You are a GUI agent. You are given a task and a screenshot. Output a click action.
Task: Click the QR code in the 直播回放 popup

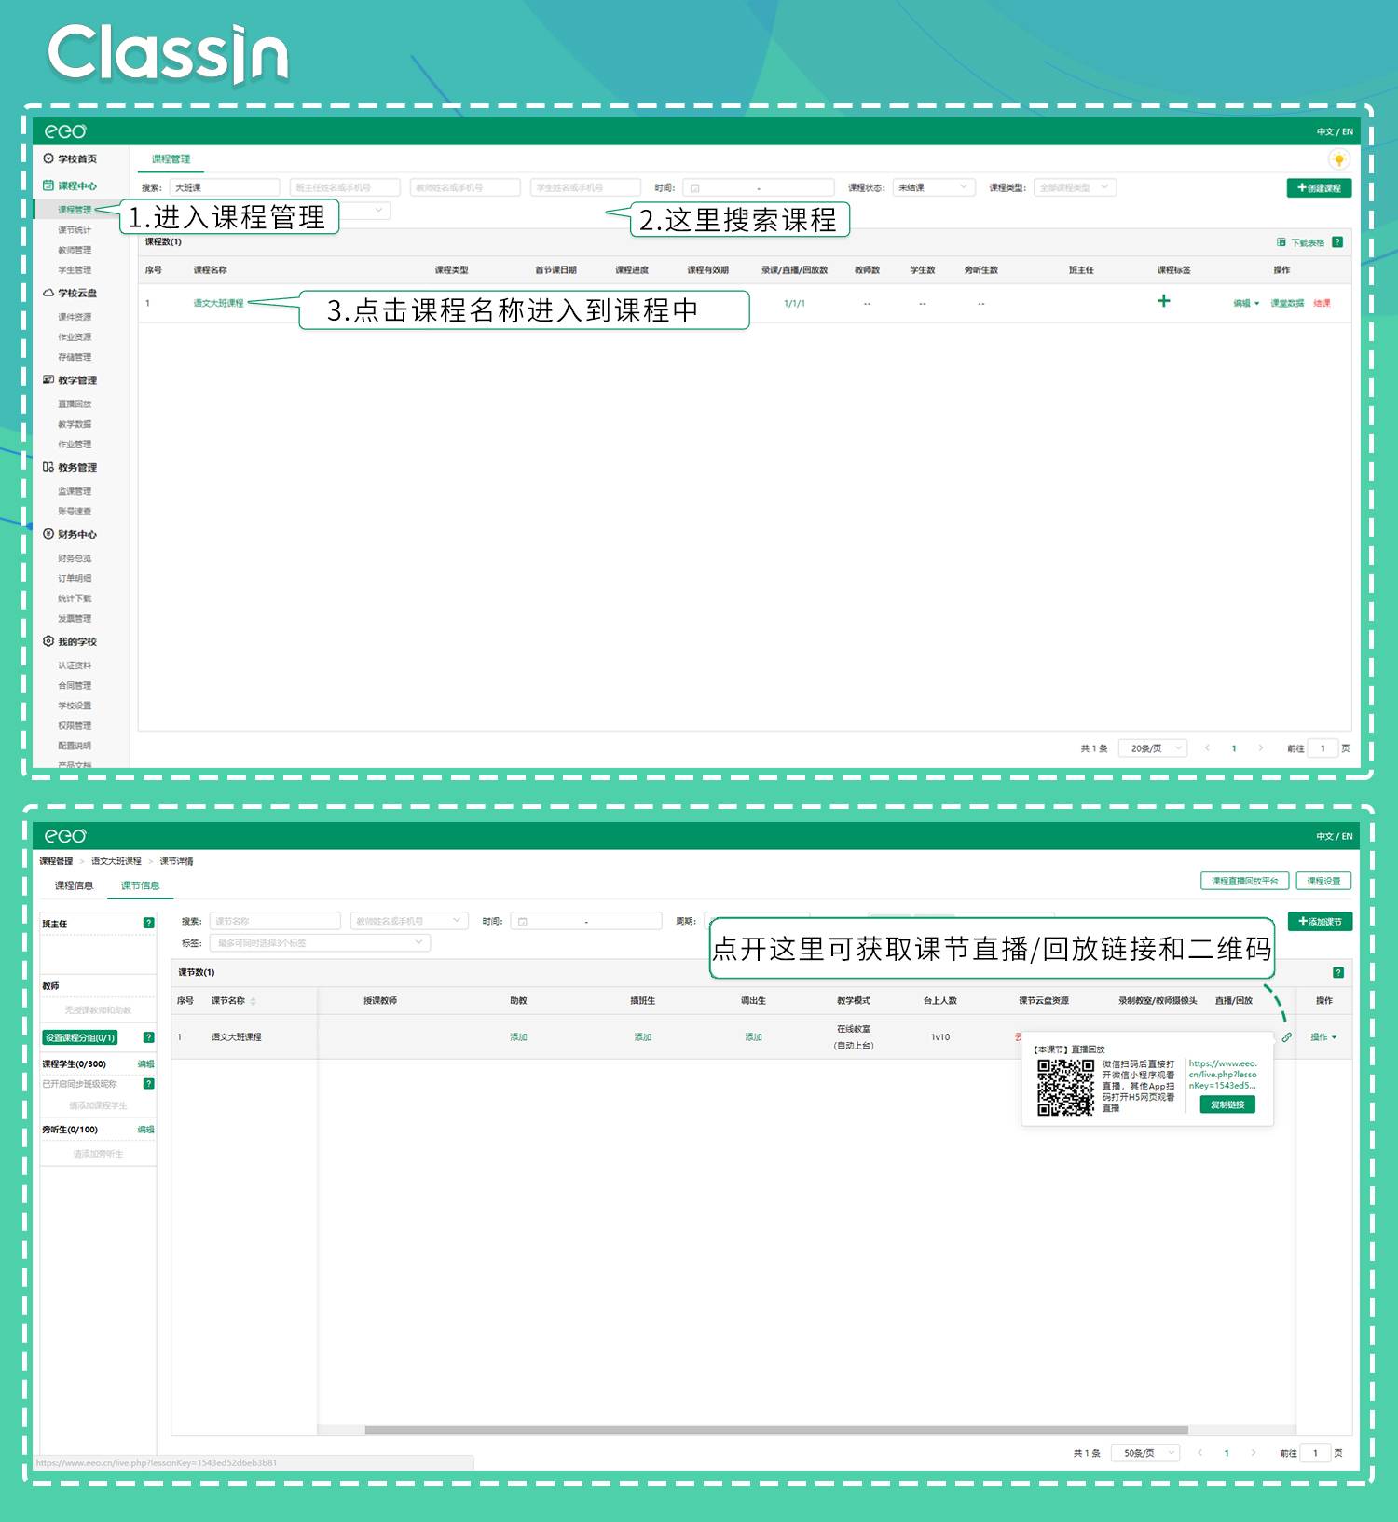click(x=1066, y=1087)
